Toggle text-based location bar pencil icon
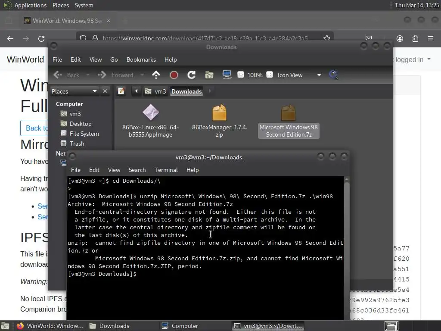The image size is (441, 331). click(121, 91)
